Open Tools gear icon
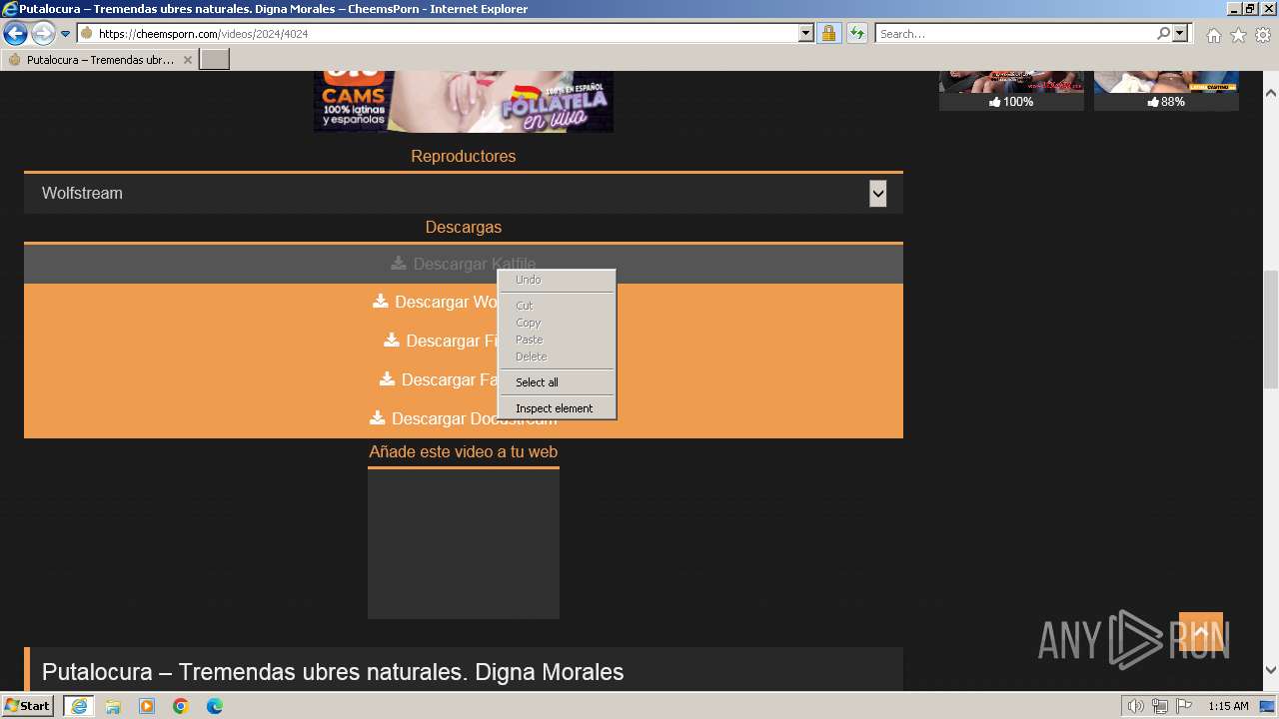Screen dimensions: 1279x719 point(1263,35)
